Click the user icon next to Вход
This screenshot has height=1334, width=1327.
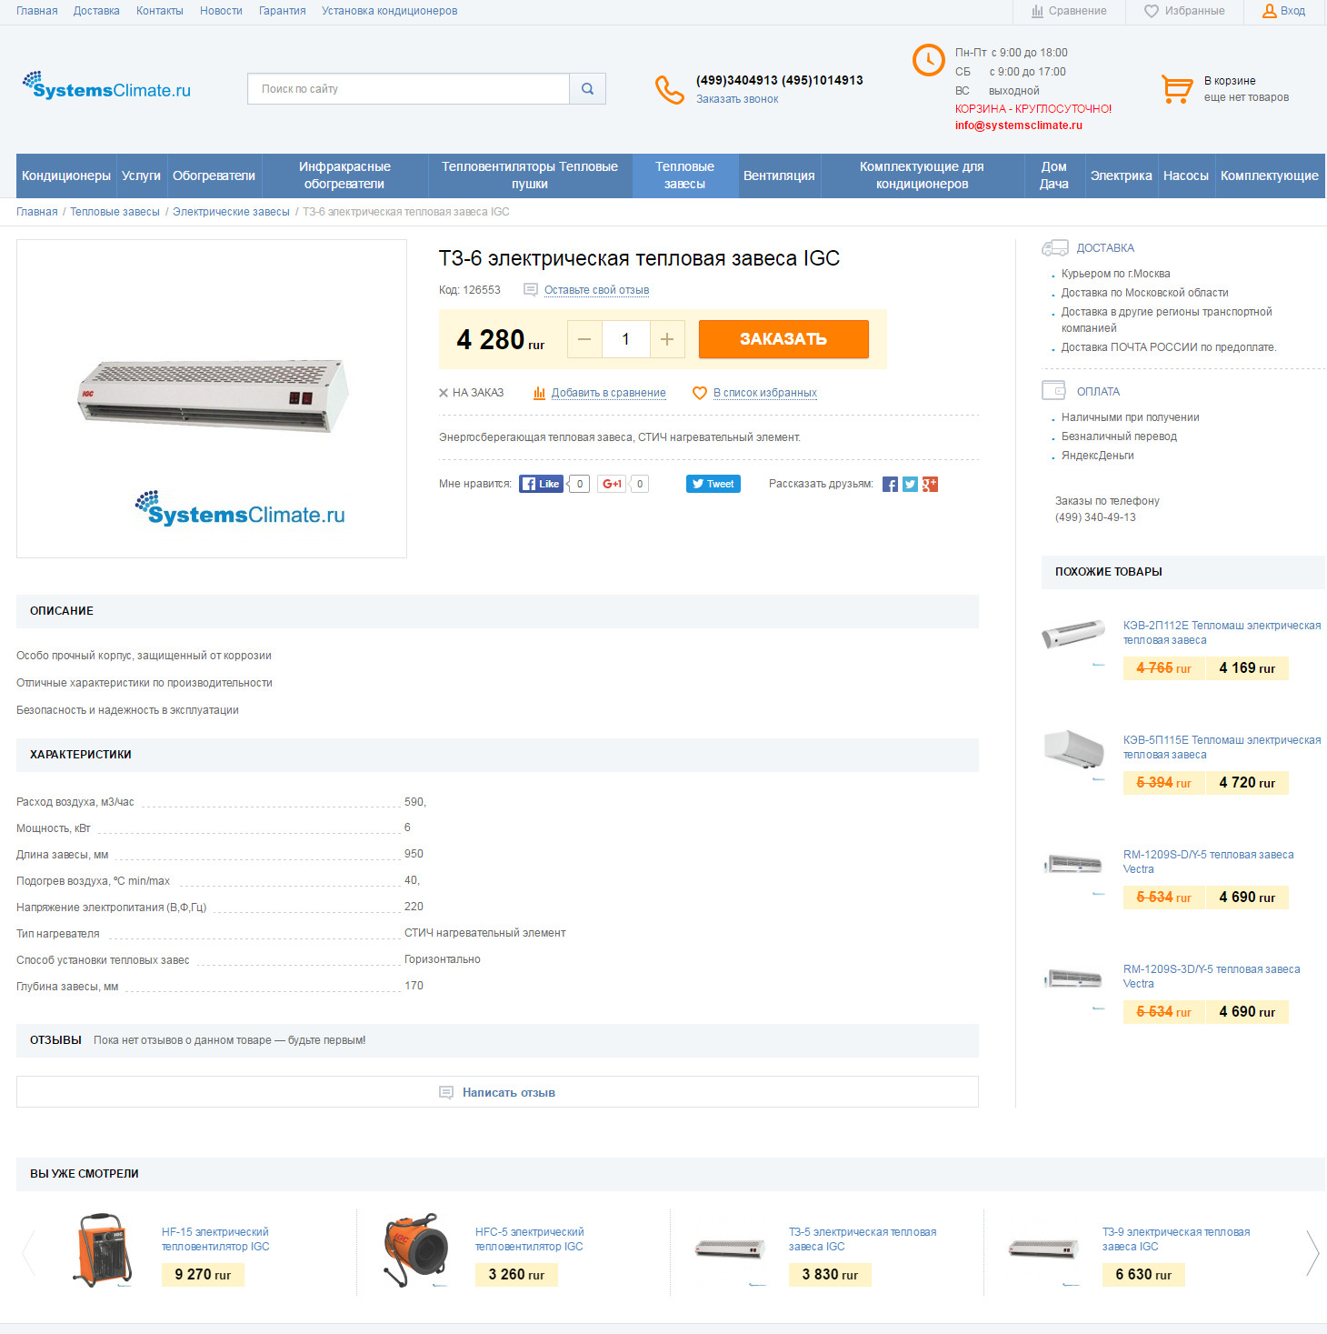tap(1270, 11)
